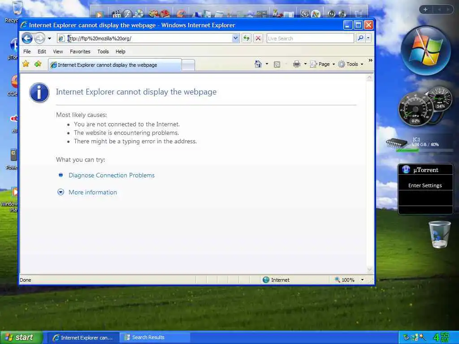Click the blue information icon on error page

click(x=39, y=92)
